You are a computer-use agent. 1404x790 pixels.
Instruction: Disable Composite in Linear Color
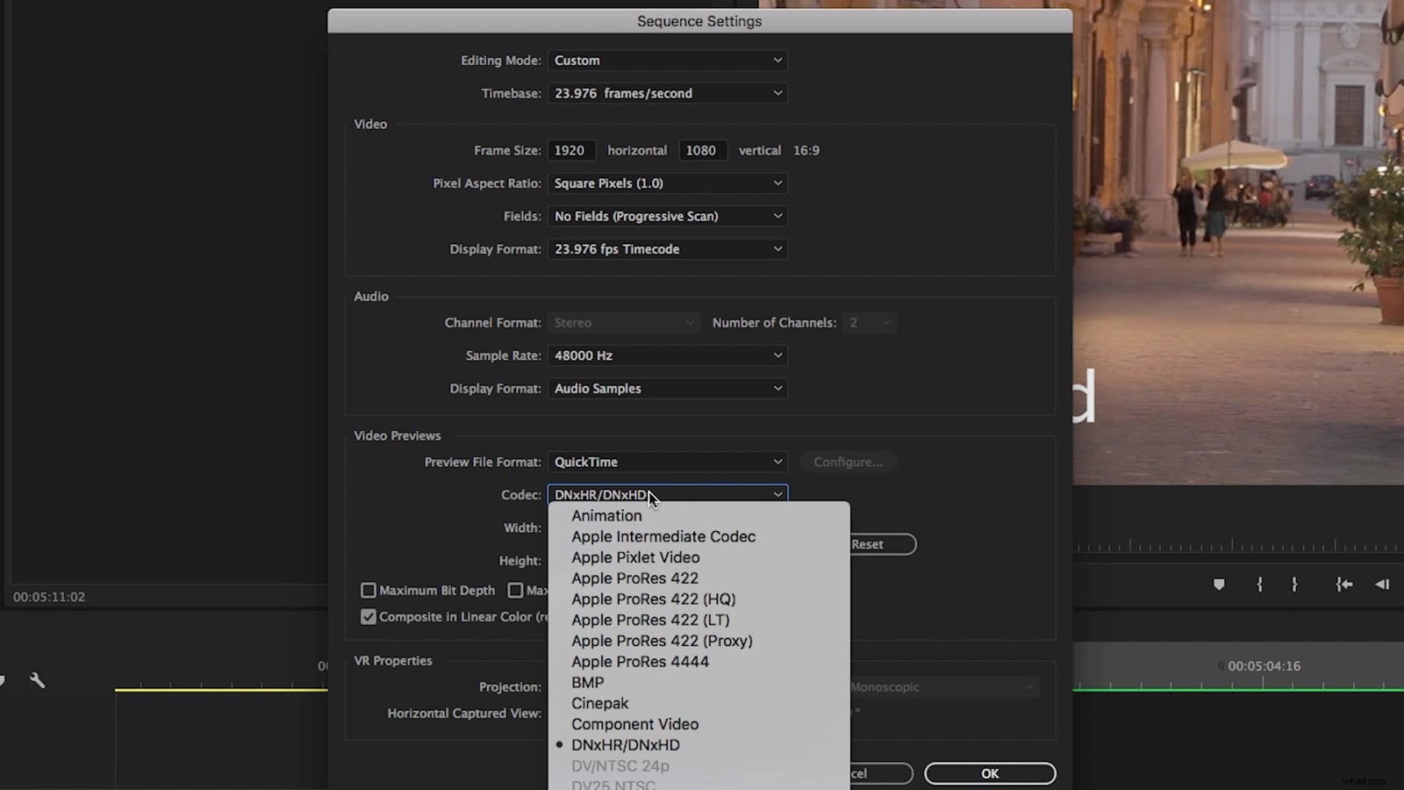click(369, 616)
